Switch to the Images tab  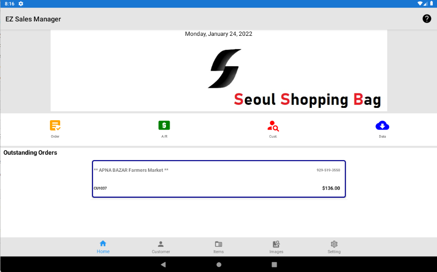tap(276, 247)
